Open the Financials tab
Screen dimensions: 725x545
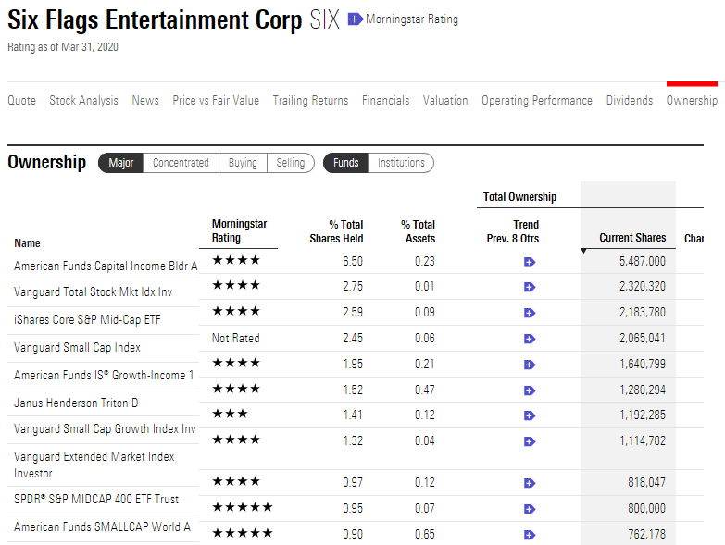[x=385, y=100]
